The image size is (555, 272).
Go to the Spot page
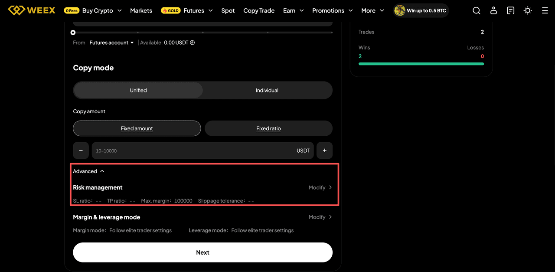click(x=228, y=10)
